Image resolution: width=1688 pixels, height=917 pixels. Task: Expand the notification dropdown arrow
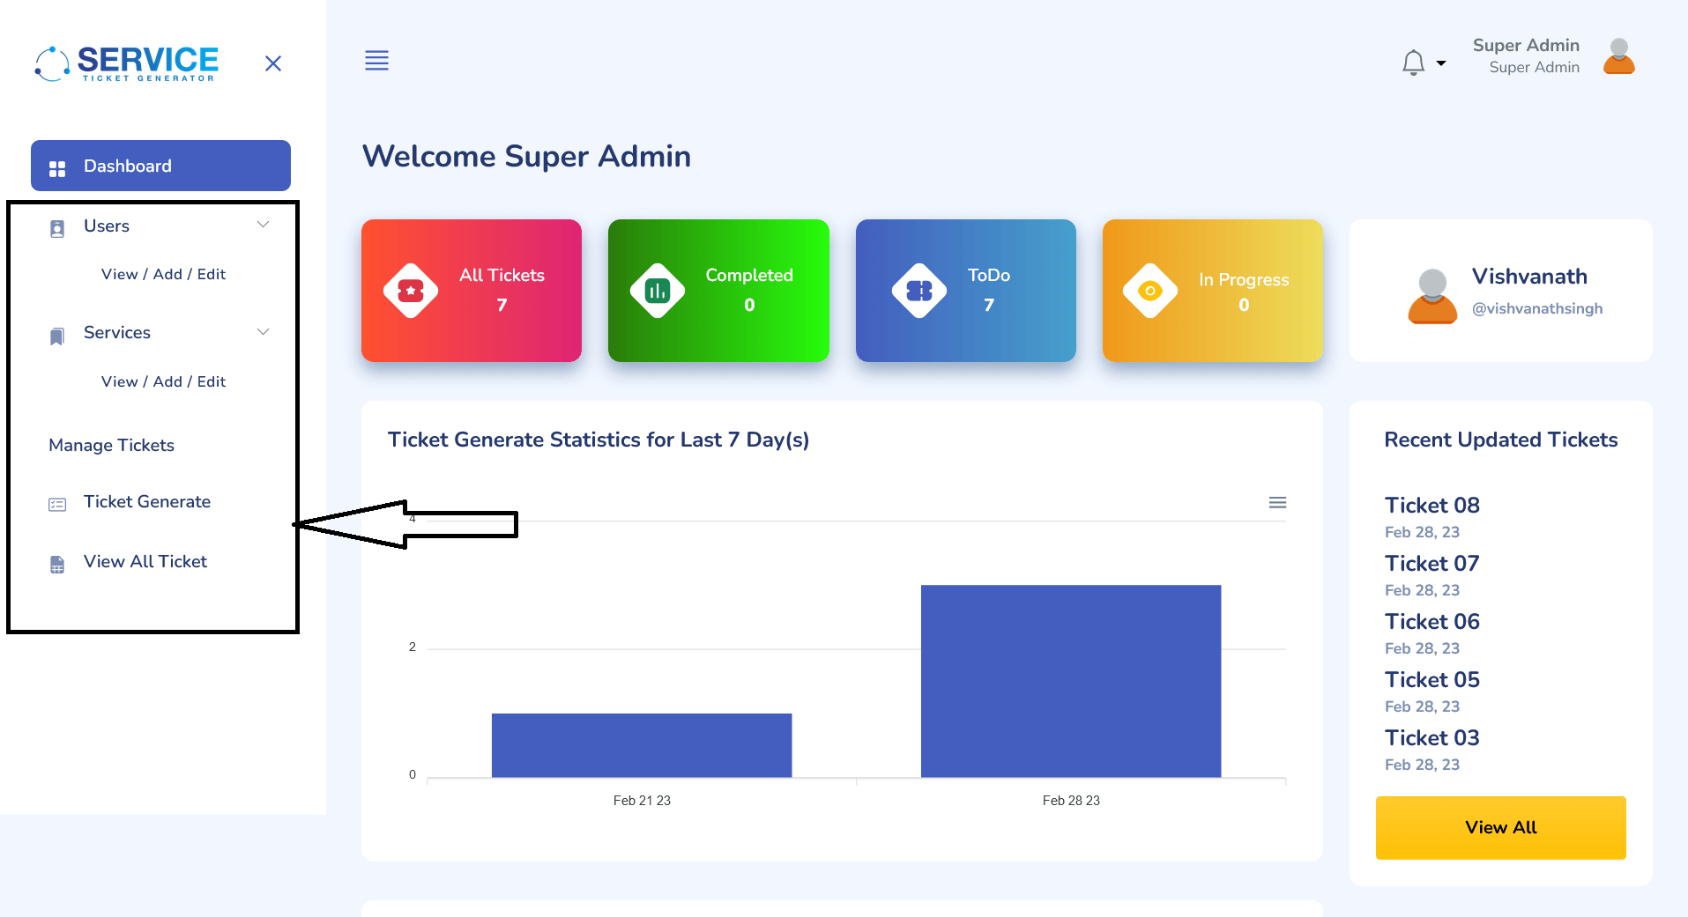pos(1441,63)
